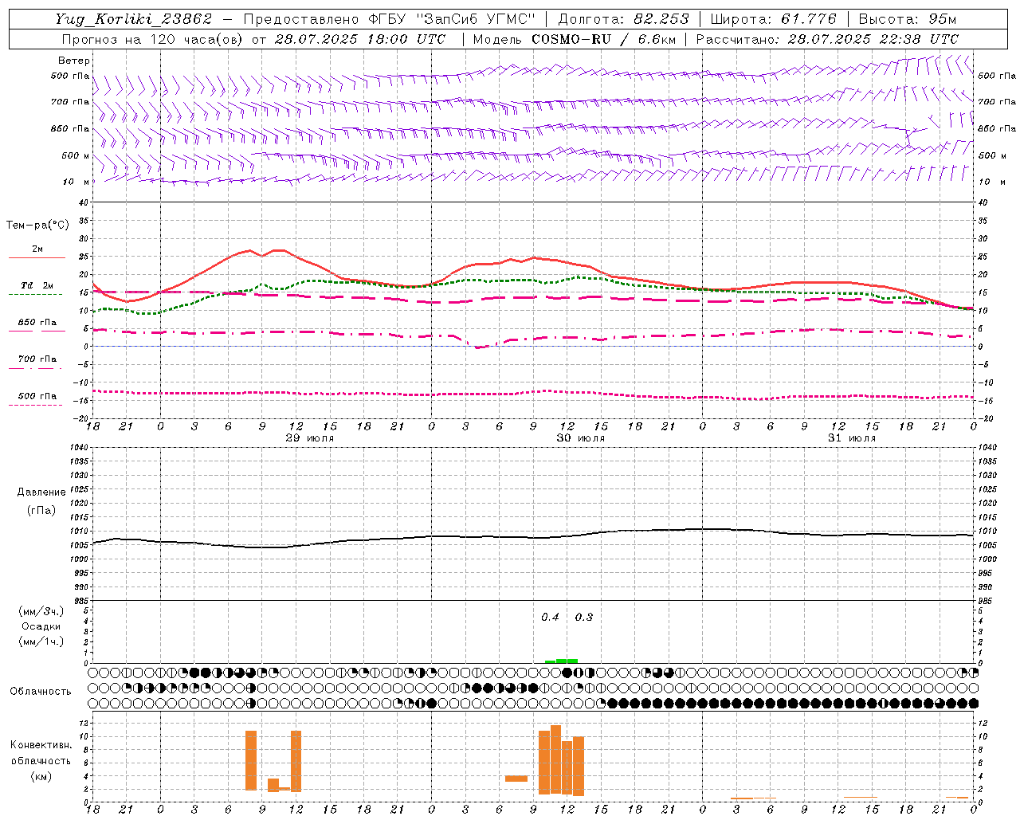Click the Осадки precipitation label
The height and width of the screenshot is (816, 1020).
[x=41, y=626]
